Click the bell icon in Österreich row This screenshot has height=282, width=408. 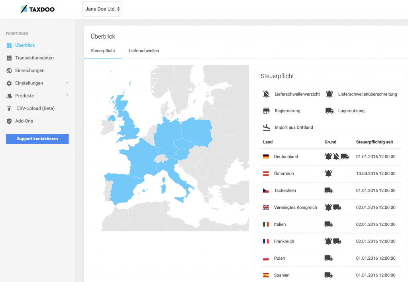328,173
